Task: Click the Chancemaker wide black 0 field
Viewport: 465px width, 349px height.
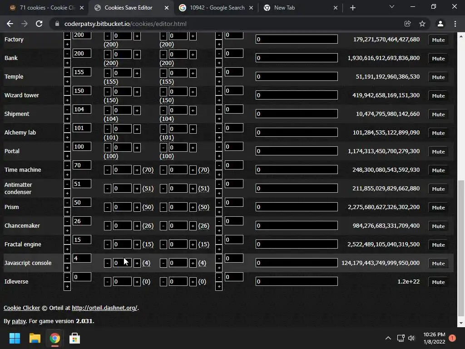Action: point(297,225)
